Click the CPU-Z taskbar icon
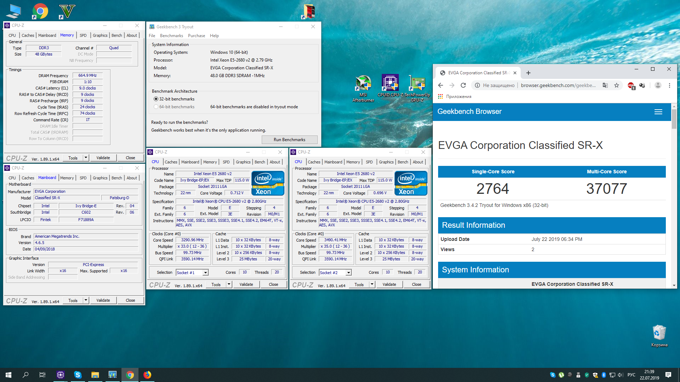This screenshot has height=382, width=680. tap(61, 375)
